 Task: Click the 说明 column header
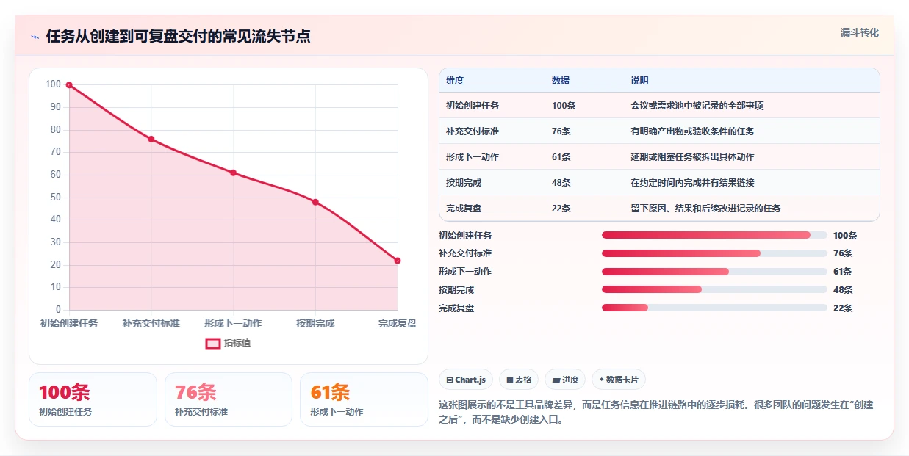(640, 81)
